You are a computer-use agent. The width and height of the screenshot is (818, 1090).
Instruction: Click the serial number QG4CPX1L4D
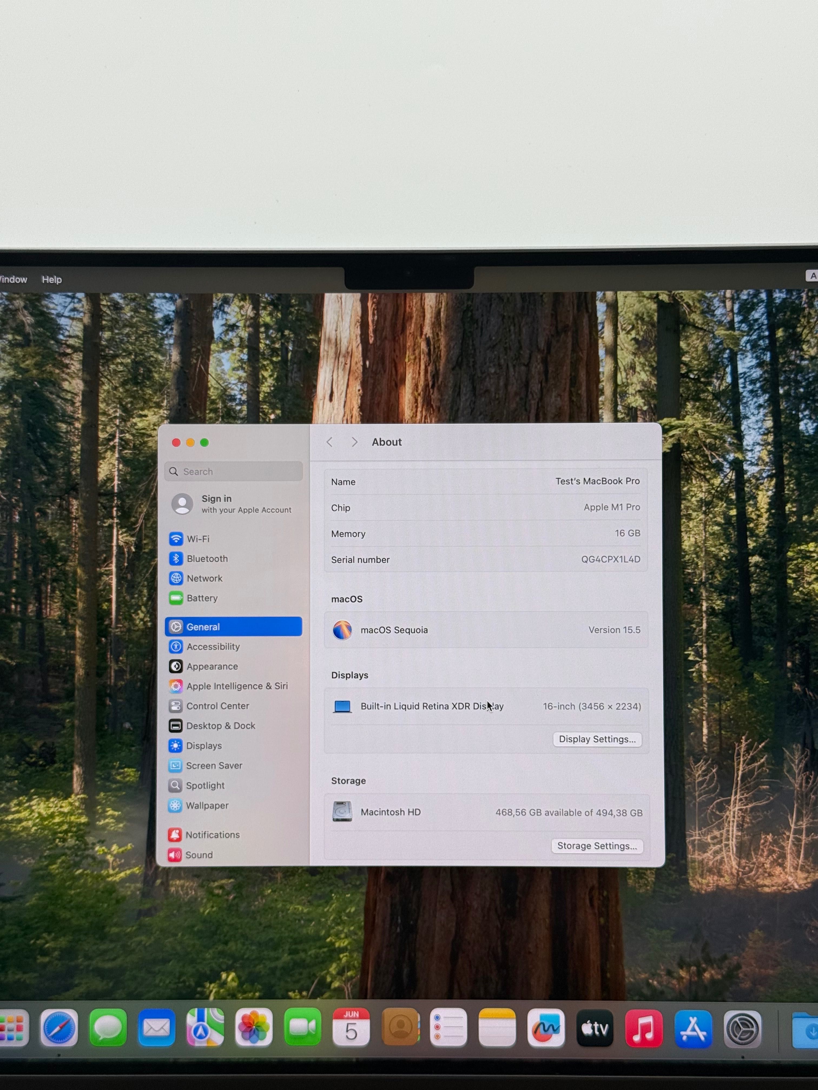click(611, 559)
